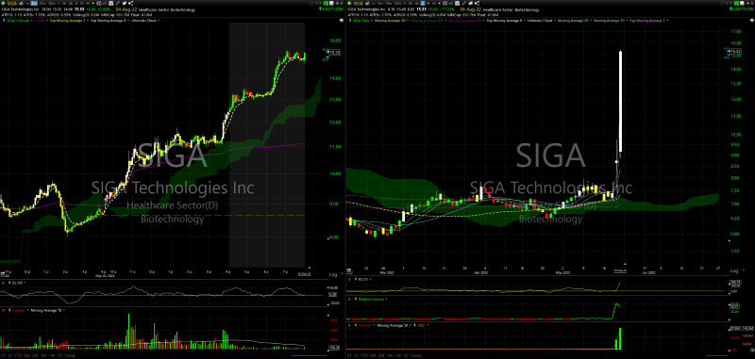Select the highlighted D timeframe on right chart
The height and width of the screenshot is (359, 755).
click(x=422, y=4)
